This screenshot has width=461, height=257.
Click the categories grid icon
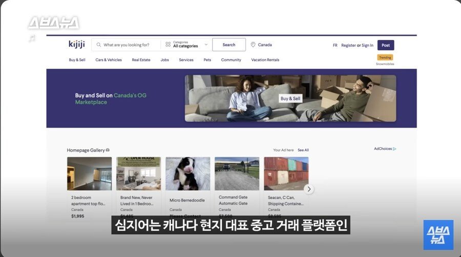[x=168, y=44]
